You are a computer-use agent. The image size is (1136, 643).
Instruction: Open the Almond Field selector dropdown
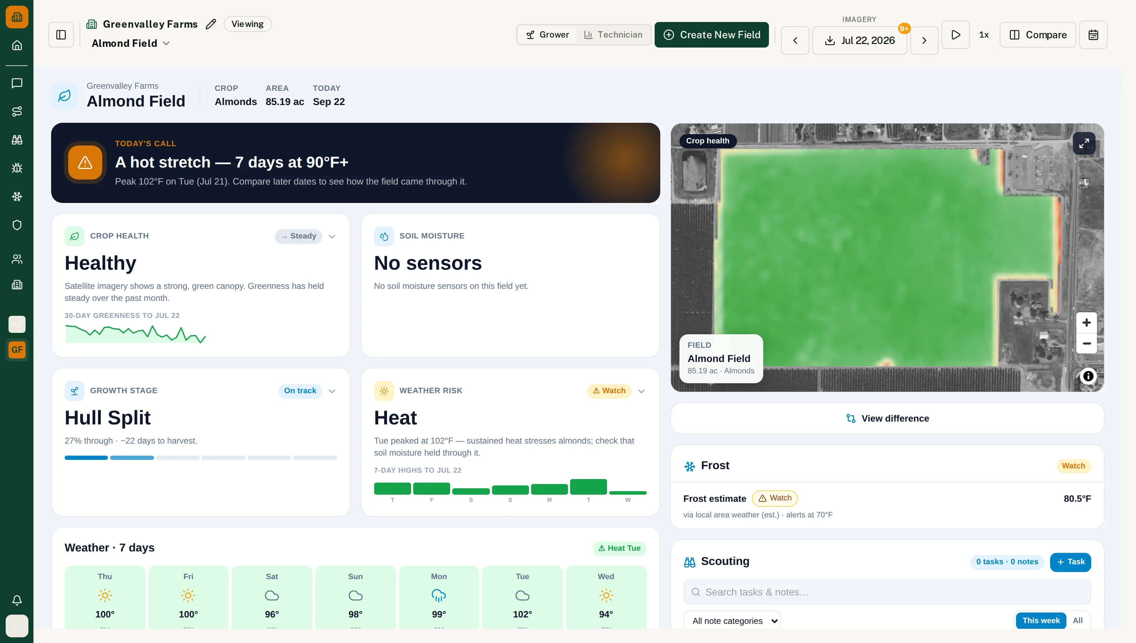pos(130,43)
